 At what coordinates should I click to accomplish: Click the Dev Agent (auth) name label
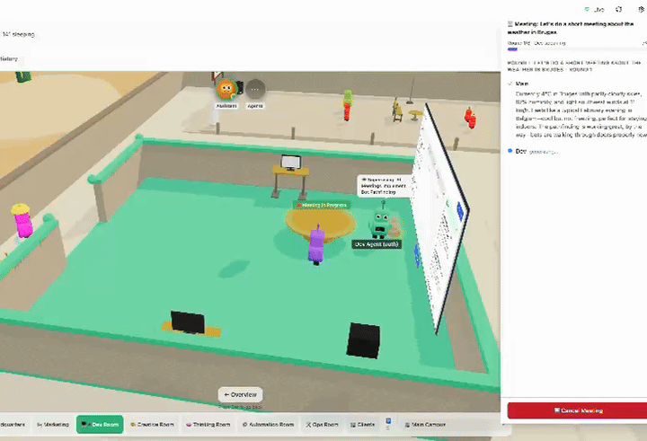377,244
